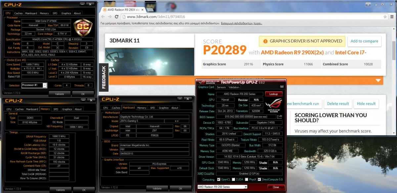
Task: Click the Greek import bookmarks link
Action: pos(242,24)
